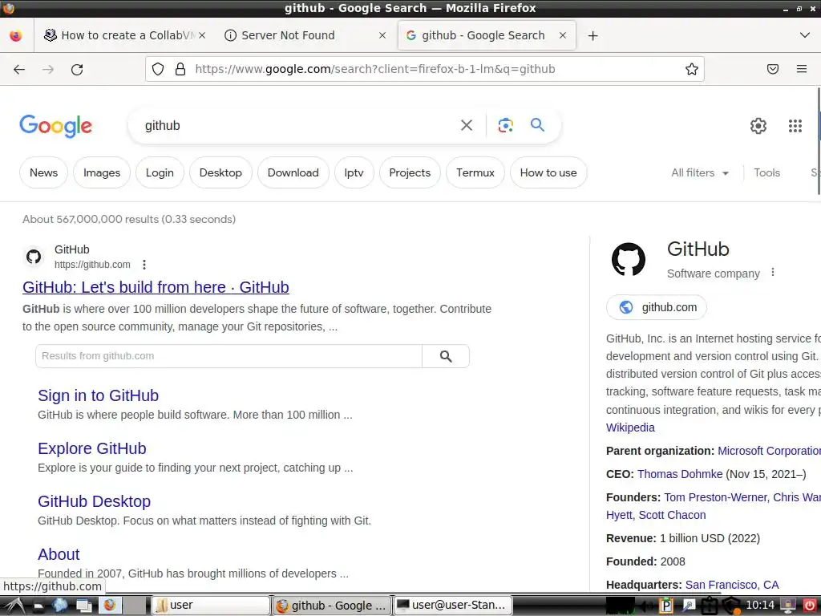Filter results by News
The height and width of the screenshot is (616, 821).
point(43,172)
